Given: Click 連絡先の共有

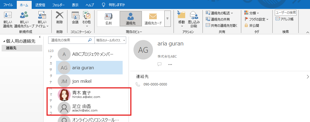Looking at the screenshot, I should click(x=218, y=19).
